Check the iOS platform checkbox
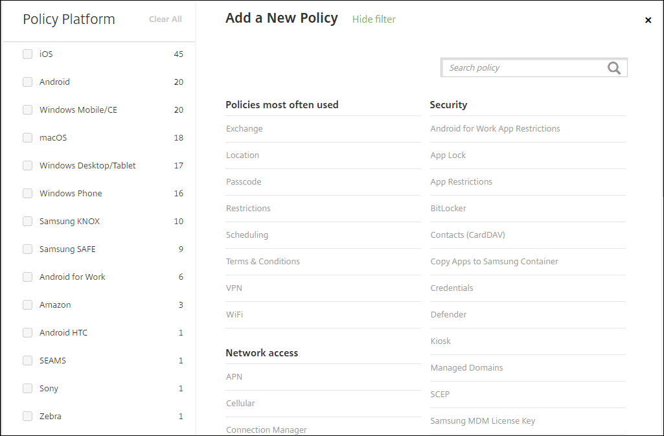The image size is (664, 436). (28, 54)
